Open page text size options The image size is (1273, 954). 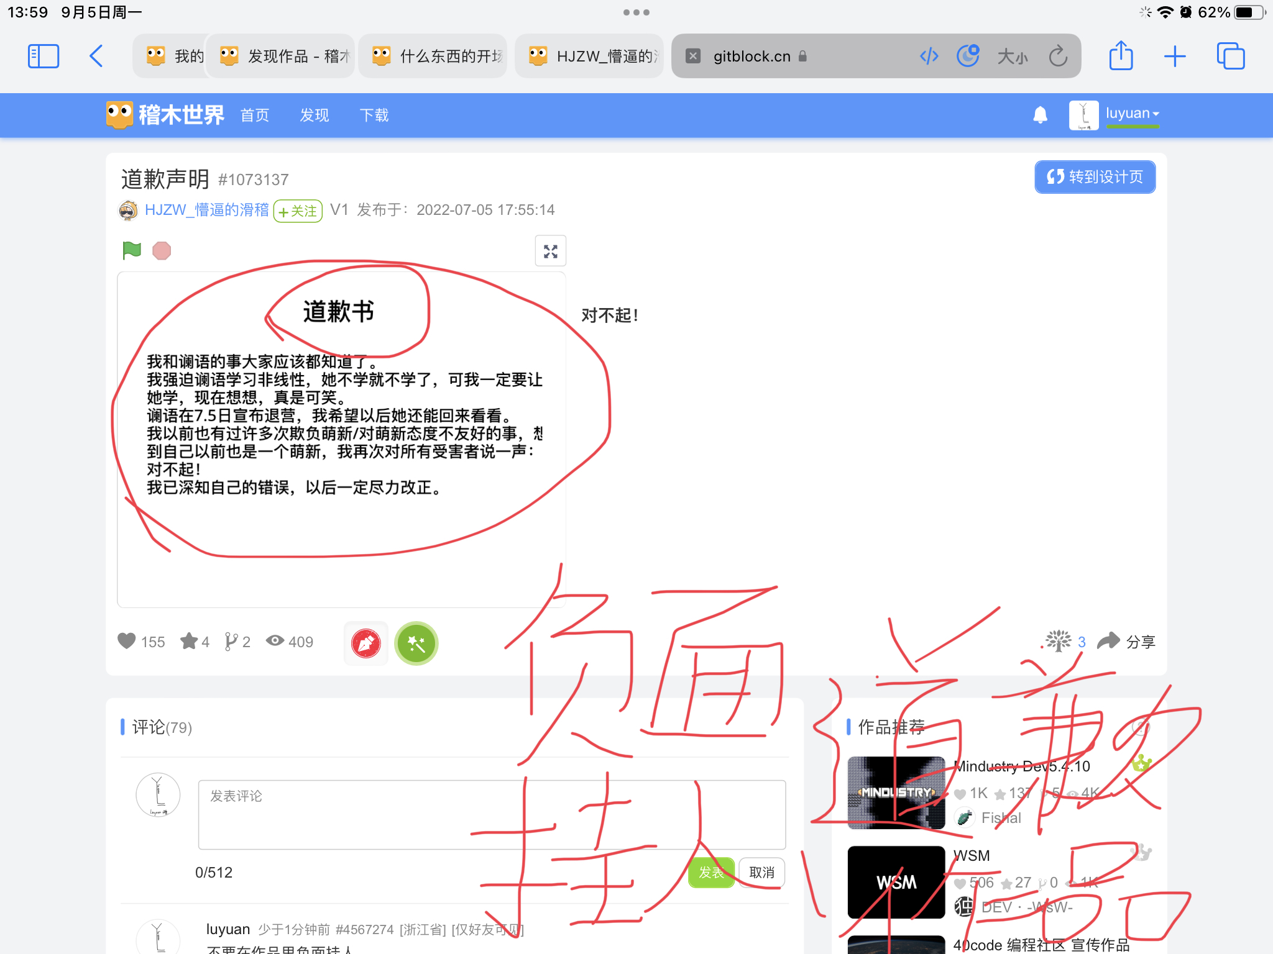click(1012, 57)
